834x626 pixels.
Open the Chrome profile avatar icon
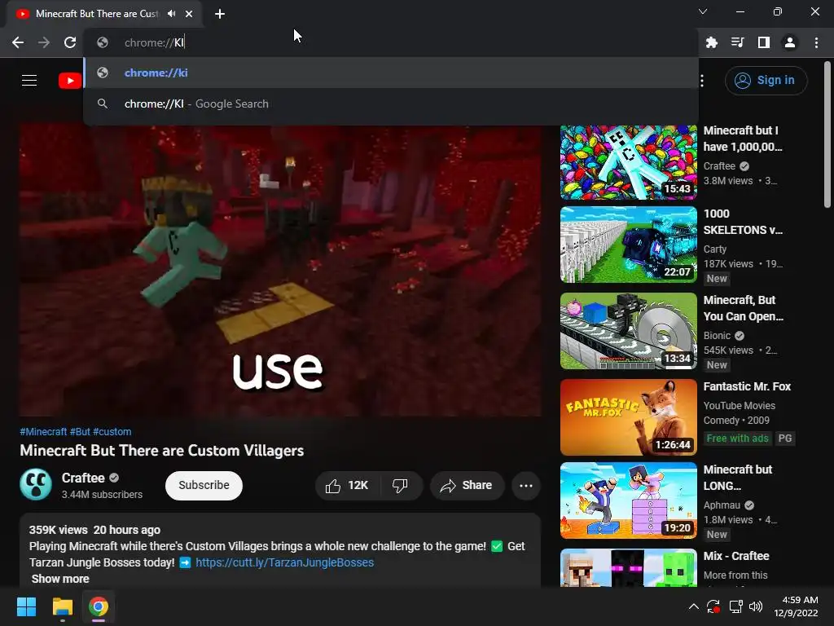point(790,42)
